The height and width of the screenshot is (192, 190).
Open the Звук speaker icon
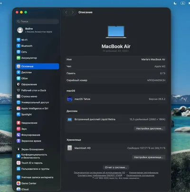19,129
